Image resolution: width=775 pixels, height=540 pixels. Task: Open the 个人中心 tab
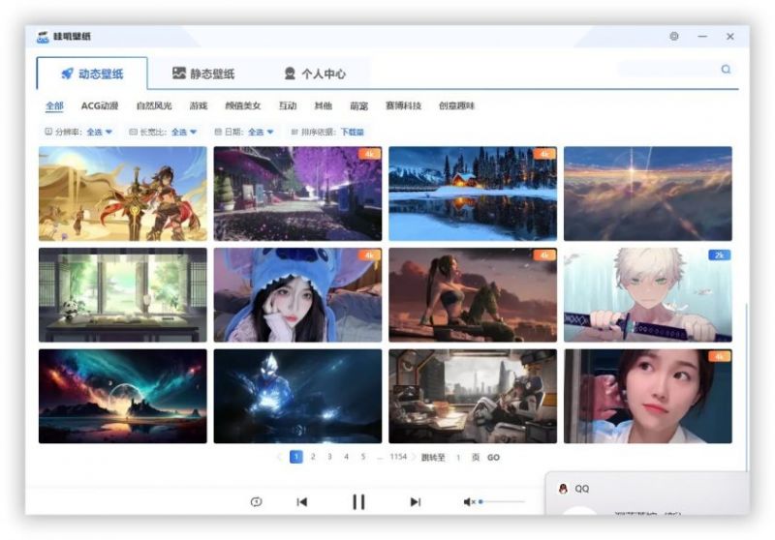pyautogui.click(x=315, y=74)
